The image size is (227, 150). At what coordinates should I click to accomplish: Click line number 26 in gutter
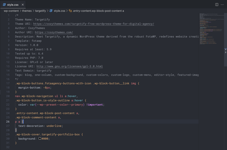(x=8, y=122)
